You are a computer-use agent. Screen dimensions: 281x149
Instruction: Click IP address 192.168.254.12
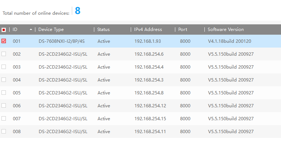(x=150, y=106)
